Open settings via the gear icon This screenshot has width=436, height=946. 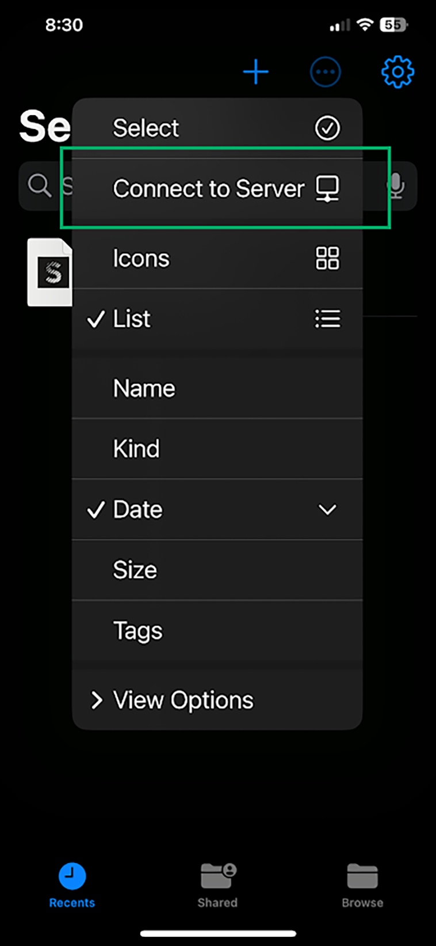tap(397, 72)
